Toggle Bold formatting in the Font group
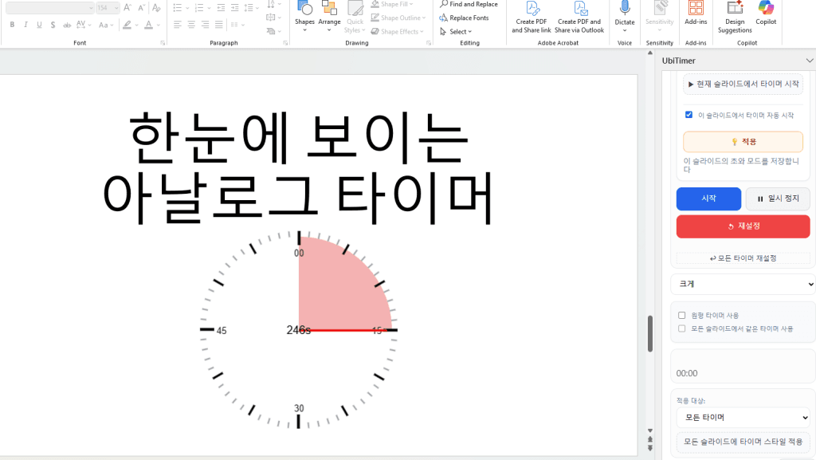This screenshot has height=460, width=816. [11, 25]
